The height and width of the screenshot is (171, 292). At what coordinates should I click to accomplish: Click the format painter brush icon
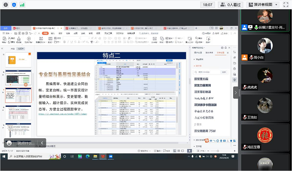click(18, 39)
